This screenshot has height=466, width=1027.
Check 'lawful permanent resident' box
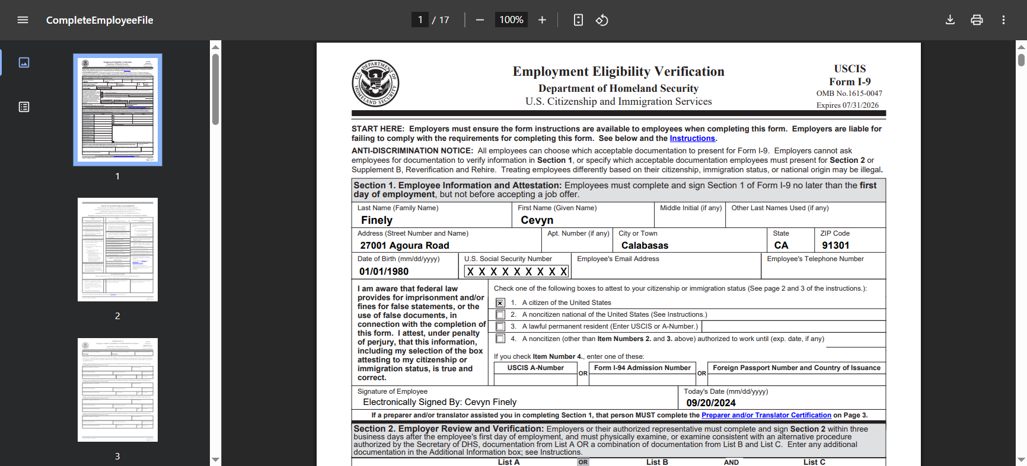(500, 326)
